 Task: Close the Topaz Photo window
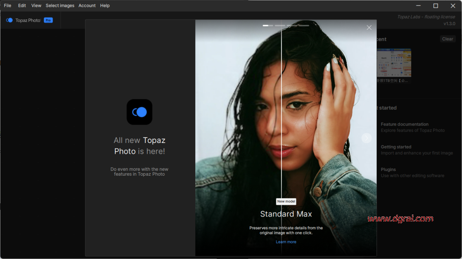pyautogui.click(x=453, y=5)
